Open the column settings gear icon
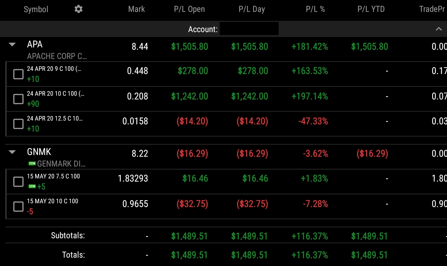Image resolution: width=447 pixels, height=266 pixels. (x=78, y=9)
